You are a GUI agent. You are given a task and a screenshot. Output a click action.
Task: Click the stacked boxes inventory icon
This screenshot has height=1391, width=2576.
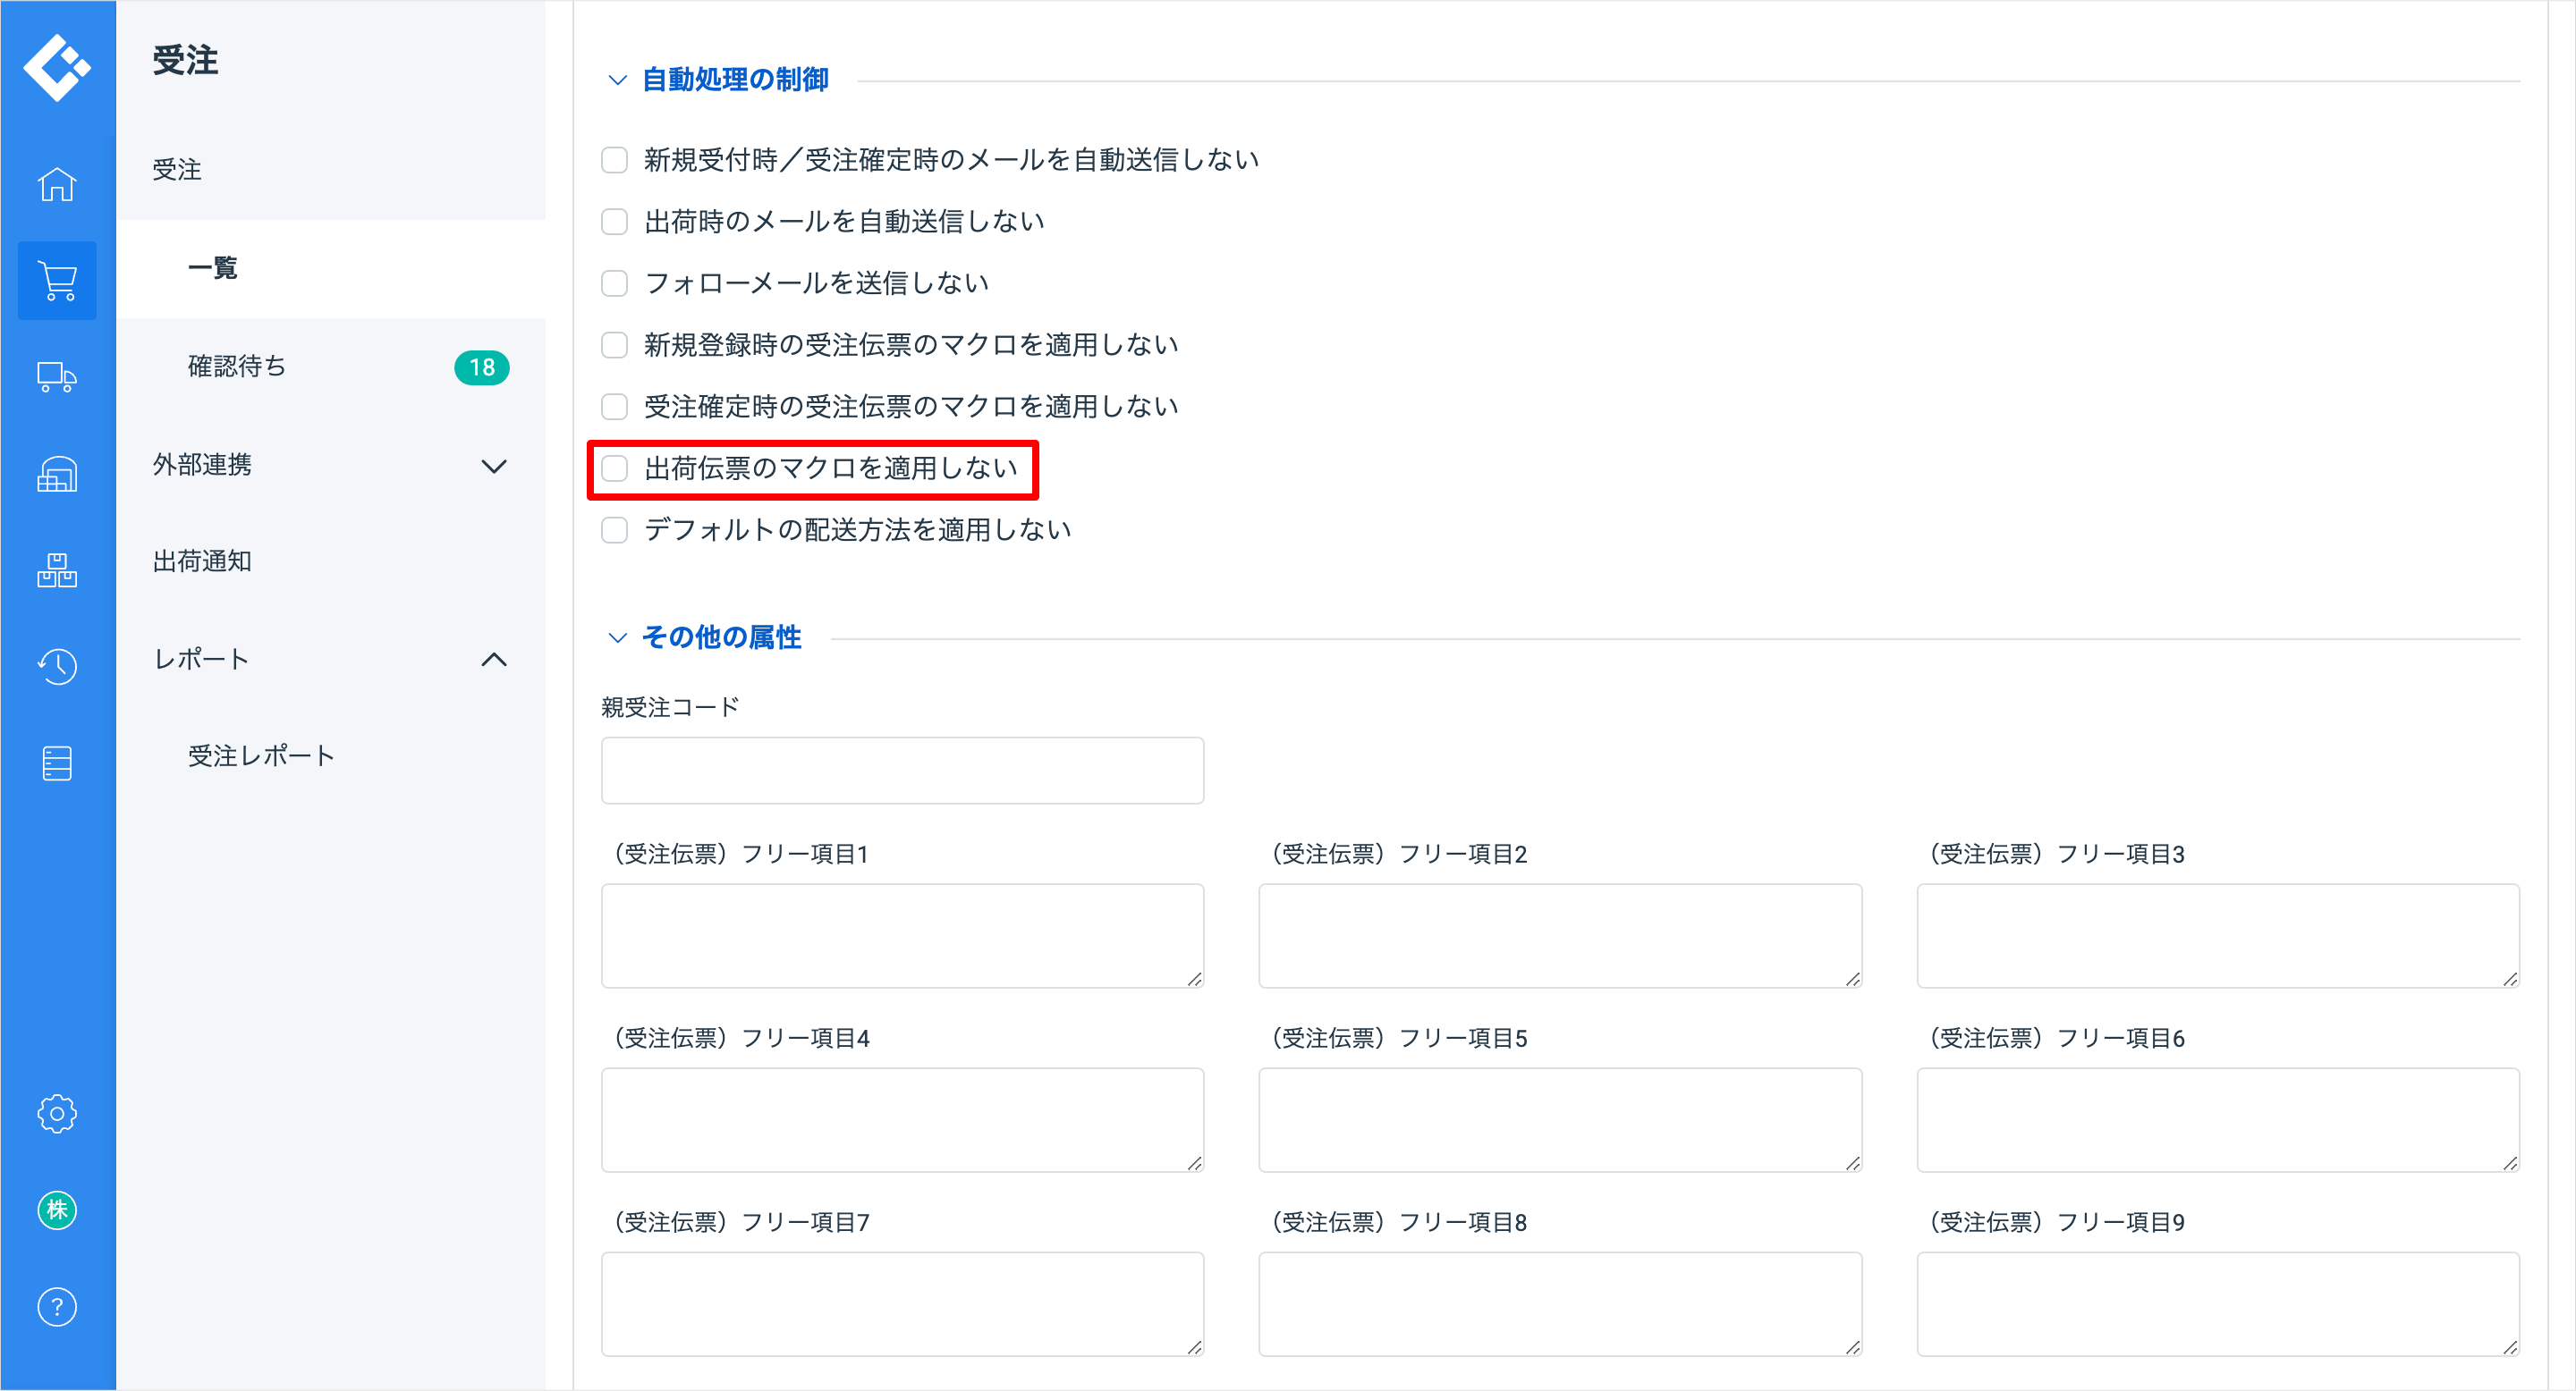click(57, 570)
